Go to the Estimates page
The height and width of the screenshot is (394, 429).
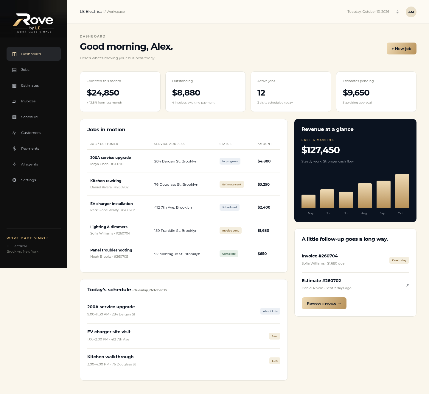point(34,85)
